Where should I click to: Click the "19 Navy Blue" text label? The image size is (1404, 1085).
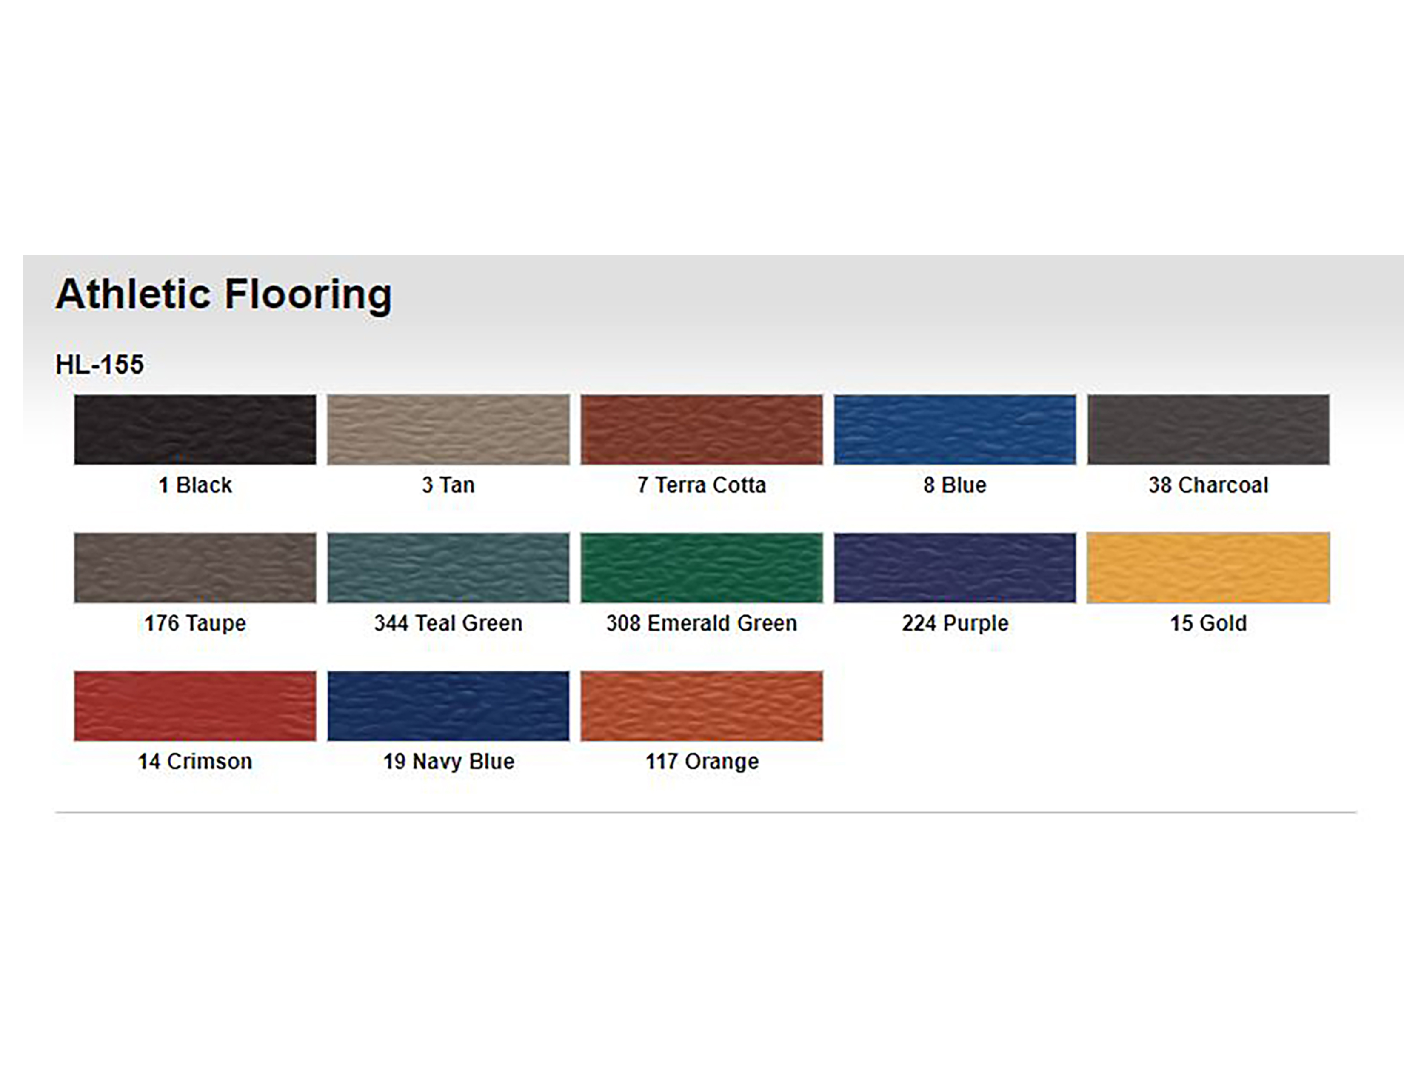click(448, 762)
